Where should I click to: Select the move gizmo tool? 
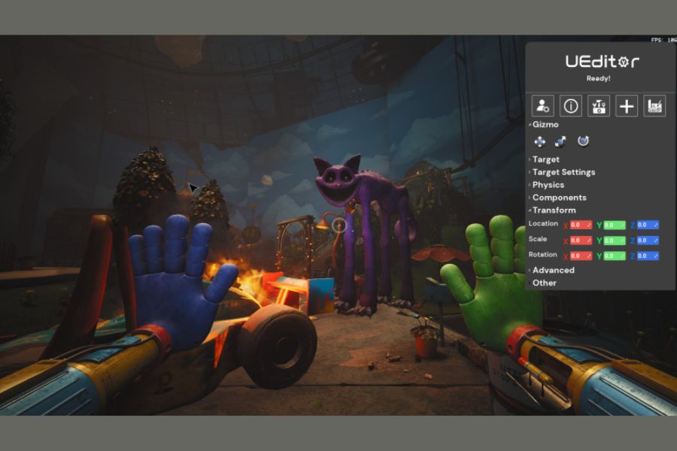[x=539, y=141]
